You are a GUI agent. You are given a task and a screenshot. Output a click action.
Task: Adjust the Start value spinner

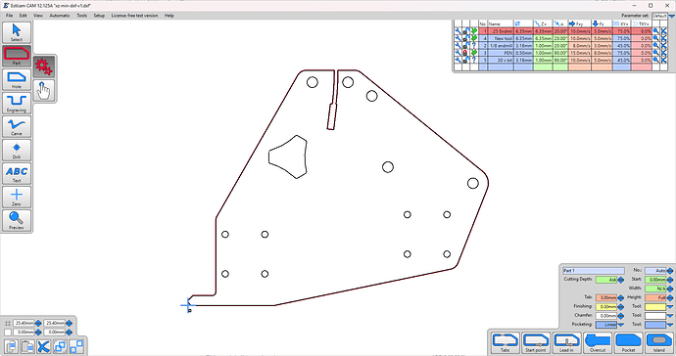[x=670, y=280]
